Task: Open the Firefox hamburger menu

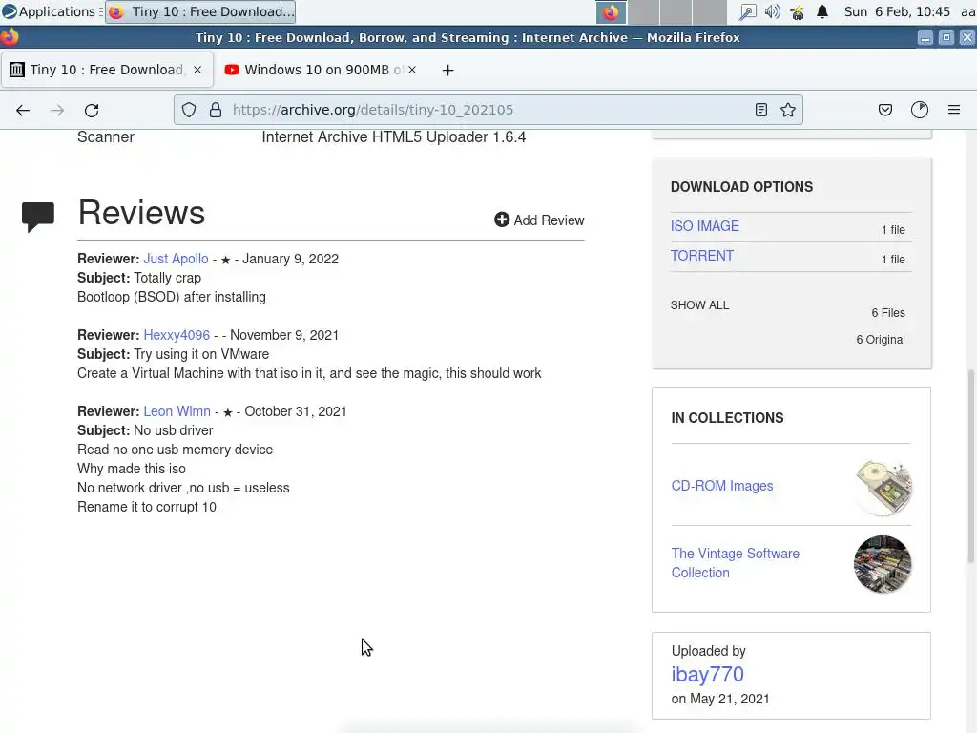Action: click(954, 110)
